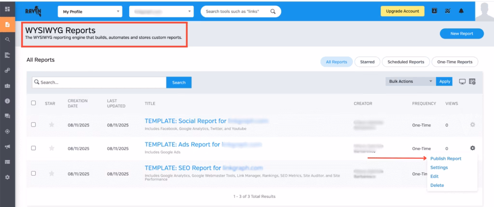
Task: Toggle the select-all checkbox in table header
Action: 33,103
